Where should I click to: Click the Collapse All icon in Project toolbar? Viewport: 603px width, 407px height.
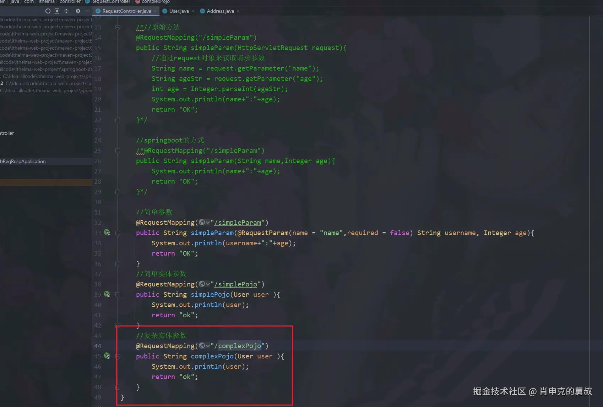pos(66,11)
